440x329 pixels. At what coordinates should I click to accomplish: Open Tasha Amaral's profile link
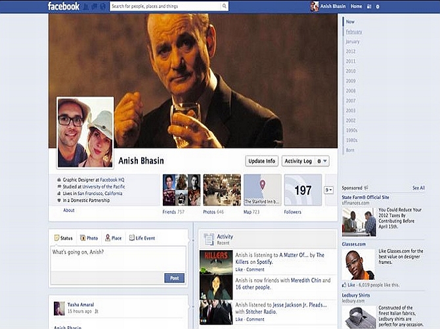coord(81,305)
